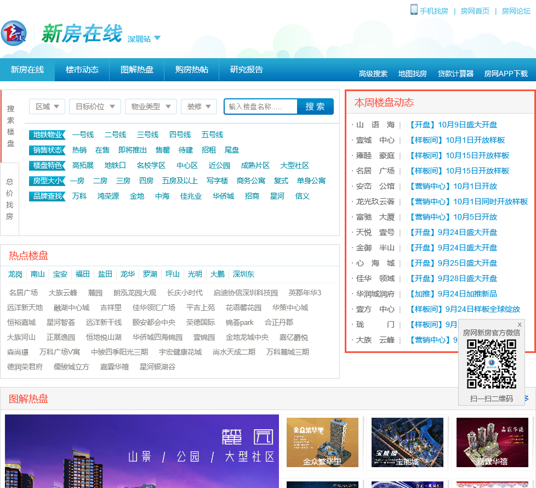
Task: Select the 总价找房 side tab
Action: tap(10, 199)
